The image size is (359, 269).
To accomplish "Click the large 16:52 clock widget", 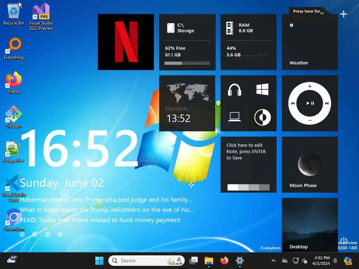I will pos(79,148).
